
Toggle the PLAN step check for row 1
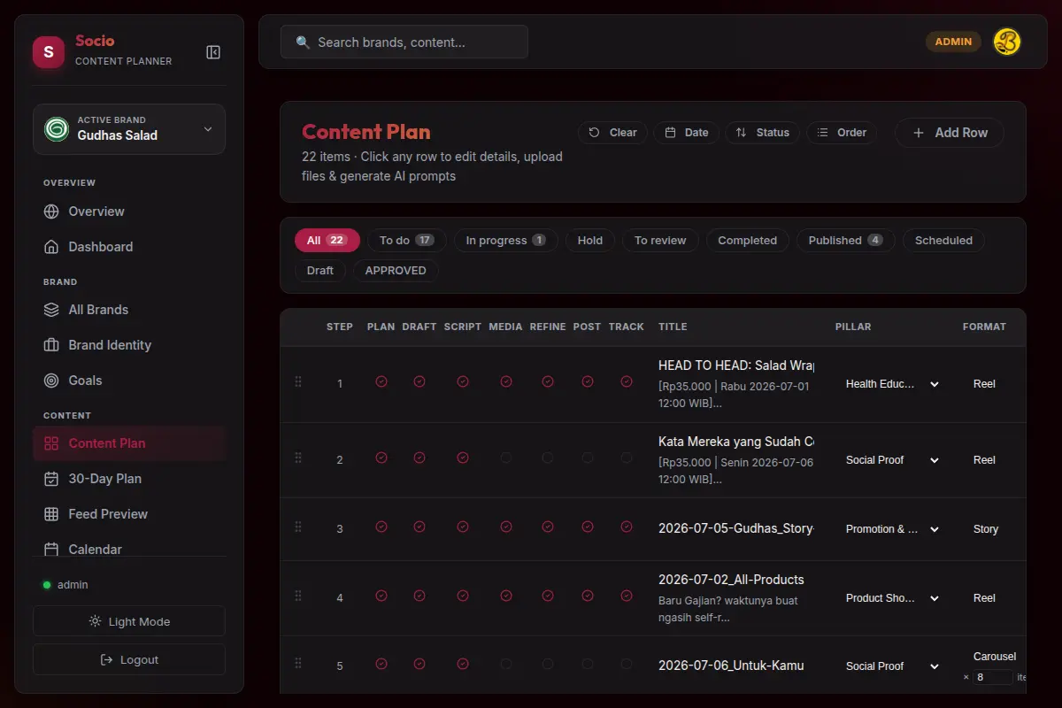(381, 381)
